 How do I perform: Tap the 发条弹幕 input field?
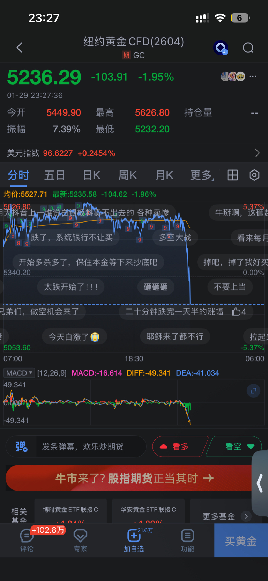click(91, 446)
